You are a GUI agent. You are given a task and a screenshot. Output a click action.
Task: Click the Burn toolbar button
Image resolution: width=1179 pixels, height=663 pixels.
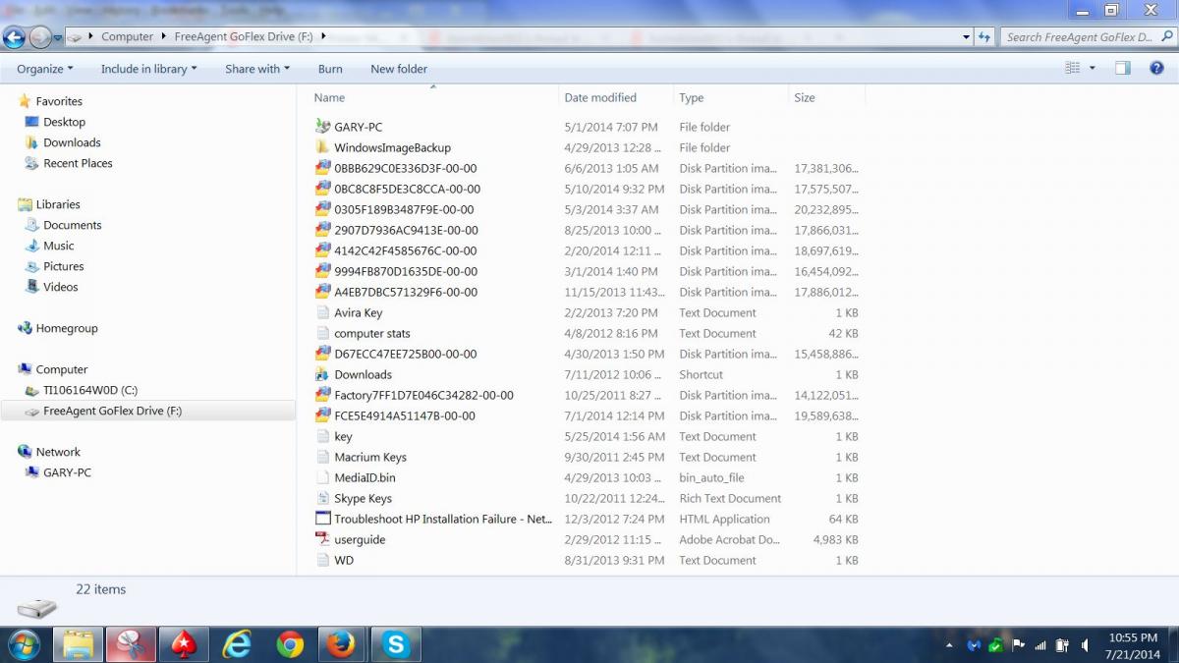tap(330, 69)
